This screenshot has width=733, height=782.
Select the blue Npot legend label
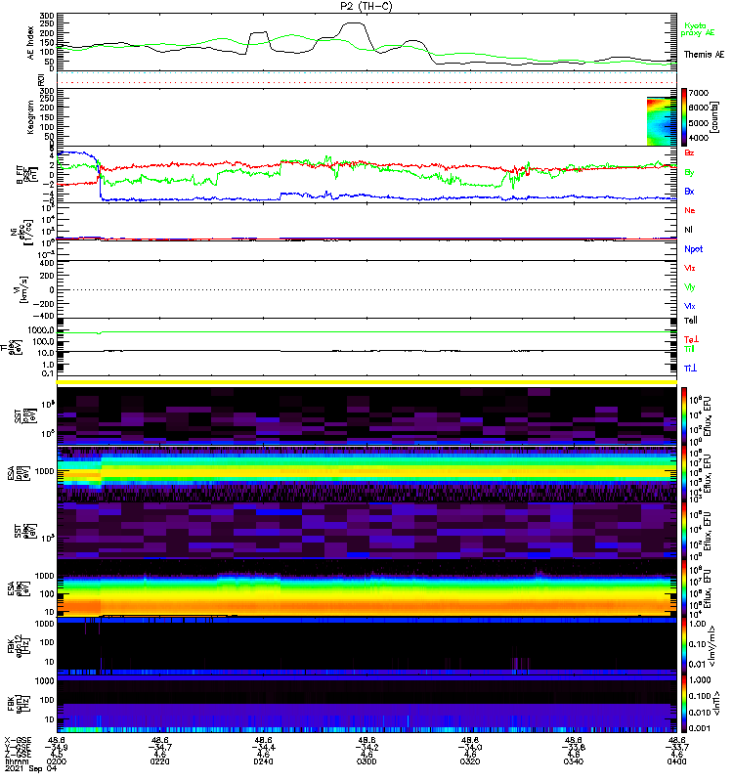(694, 249)
